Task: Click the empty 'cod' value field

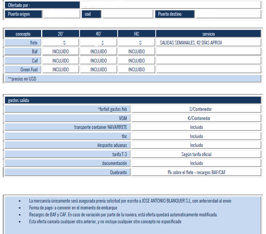Action: (128, 14)
